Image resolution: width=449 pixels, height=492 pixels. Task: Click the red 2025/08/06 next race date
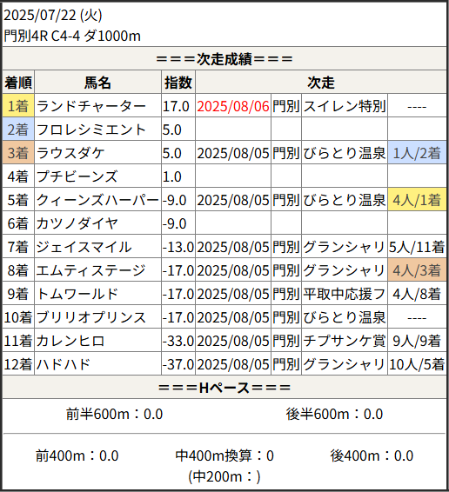click(x=233, y=106)
